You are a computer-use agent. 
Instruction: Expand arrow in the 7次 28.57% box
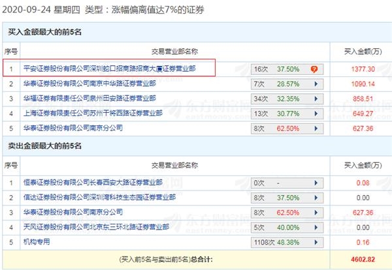pos(316,84)
